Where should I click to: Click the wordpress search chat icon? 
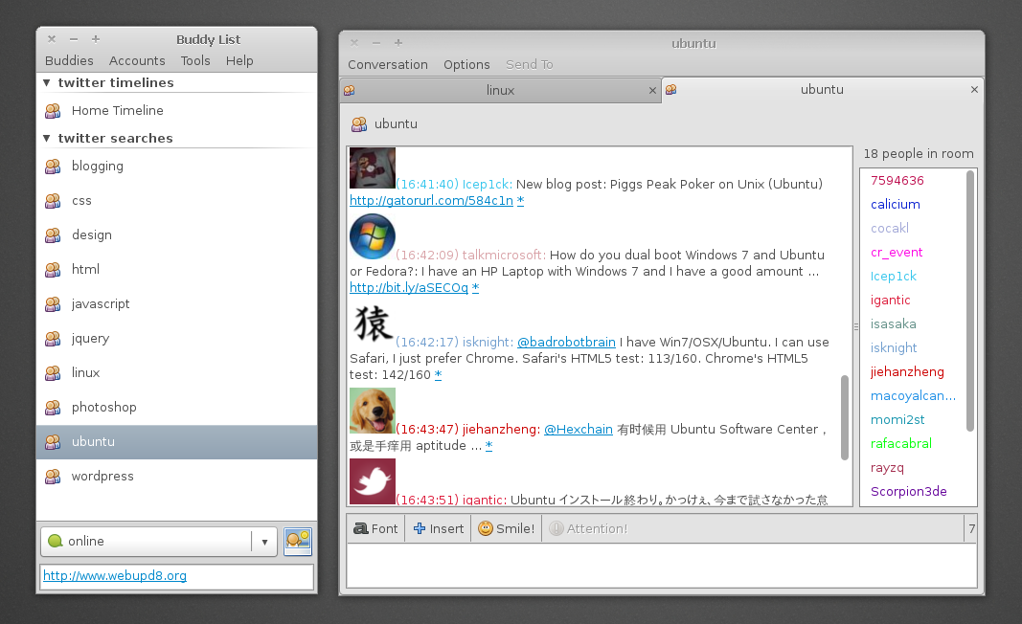coord(53,477)
